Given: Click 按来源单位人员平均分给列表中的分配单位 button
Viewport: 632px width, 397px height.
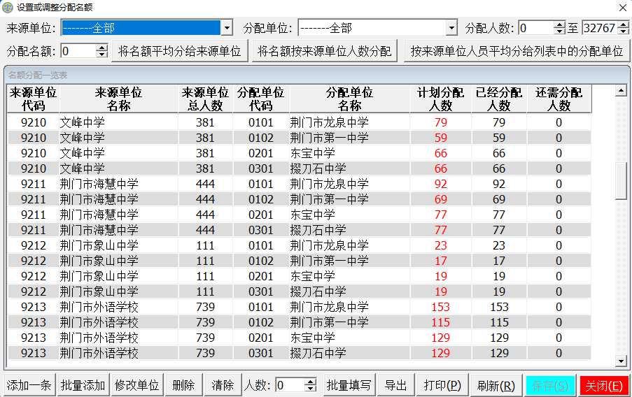Looking at the screenshot, I should click(x=517, y=51).
